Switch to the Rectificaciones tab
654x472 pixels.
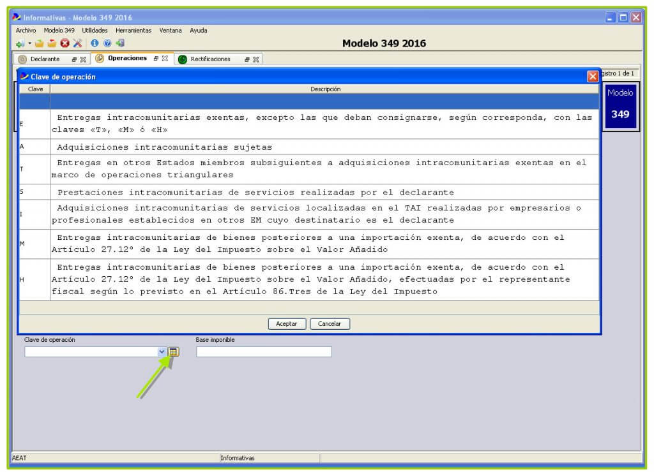coord(210,59)
